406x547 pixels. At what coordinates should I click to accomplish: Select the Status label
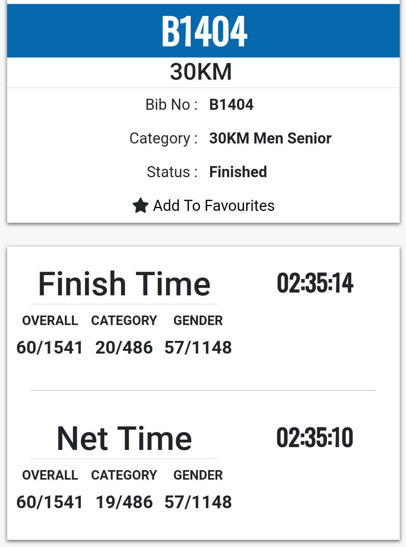tap(172, 172)
